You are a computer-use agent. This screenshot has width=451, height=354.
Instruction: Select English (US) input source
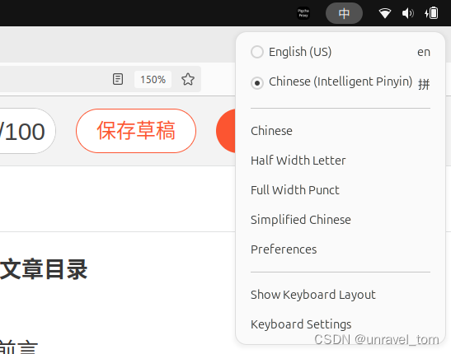tap(341, 52)
